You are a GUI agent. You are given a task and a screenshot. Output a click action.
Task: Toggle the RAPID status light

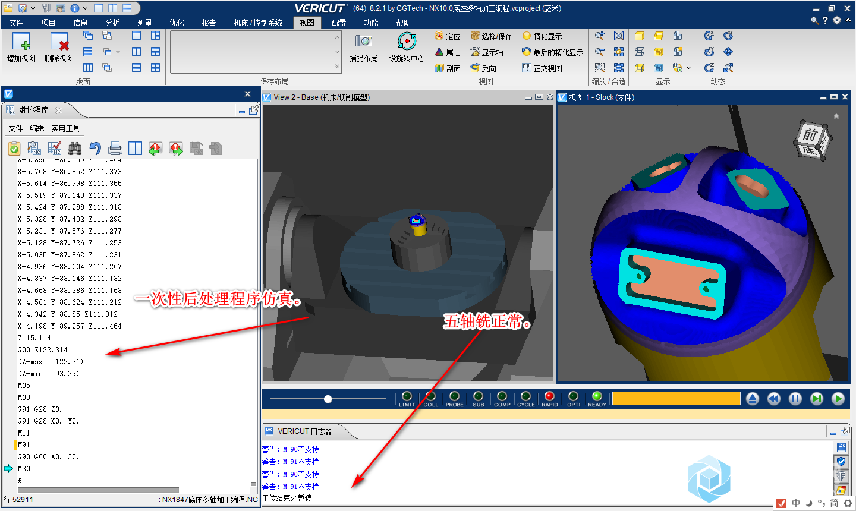click(x=550, y=399)
